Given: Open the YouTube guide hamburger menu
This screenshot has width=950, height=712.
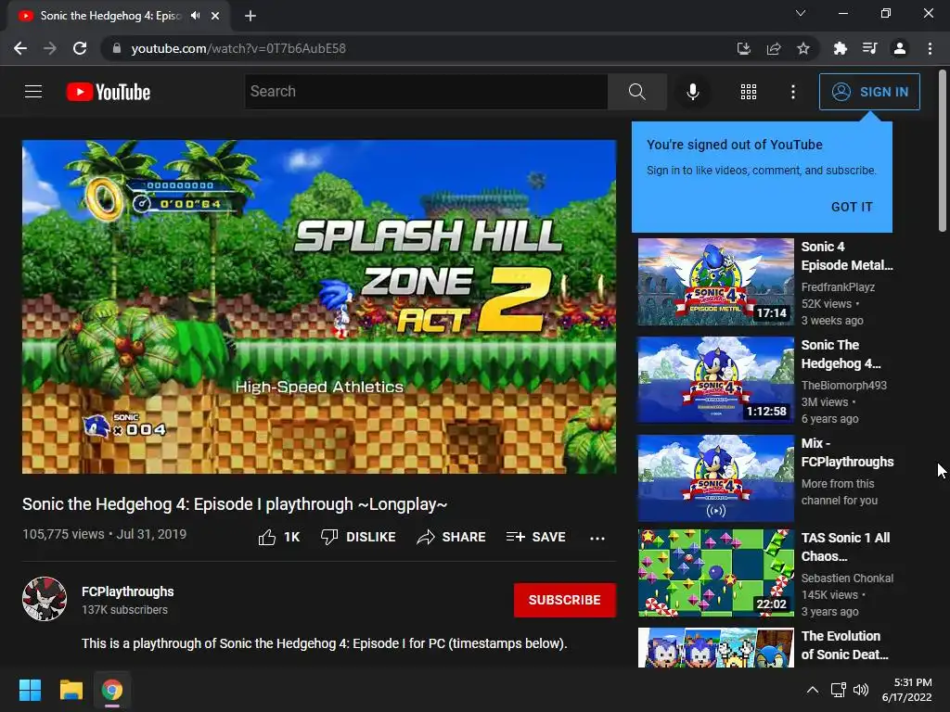Looking at the screenshot, I should (x=33, y=92).
